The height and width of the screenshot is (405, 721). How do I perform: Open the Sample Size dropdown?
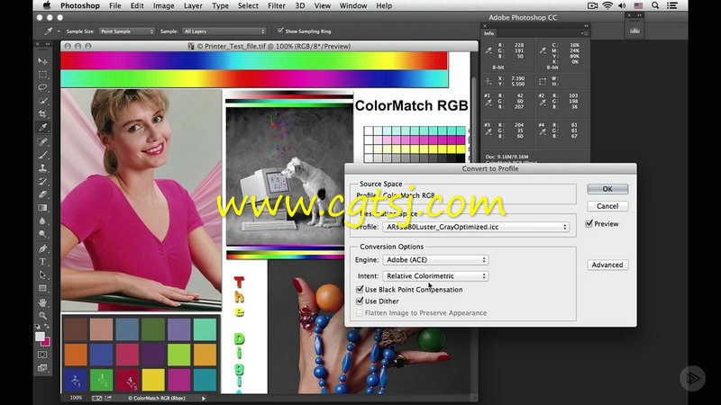[x=126, y=31]
